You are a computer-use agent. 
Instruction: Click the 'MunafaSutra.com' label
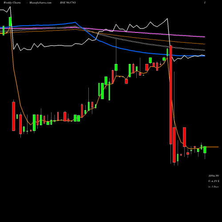(40, 3)
